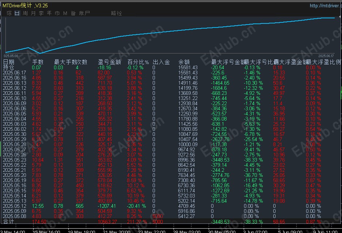
Task: Select the 2025.06.04 date cell
Action: coord(14,119)
